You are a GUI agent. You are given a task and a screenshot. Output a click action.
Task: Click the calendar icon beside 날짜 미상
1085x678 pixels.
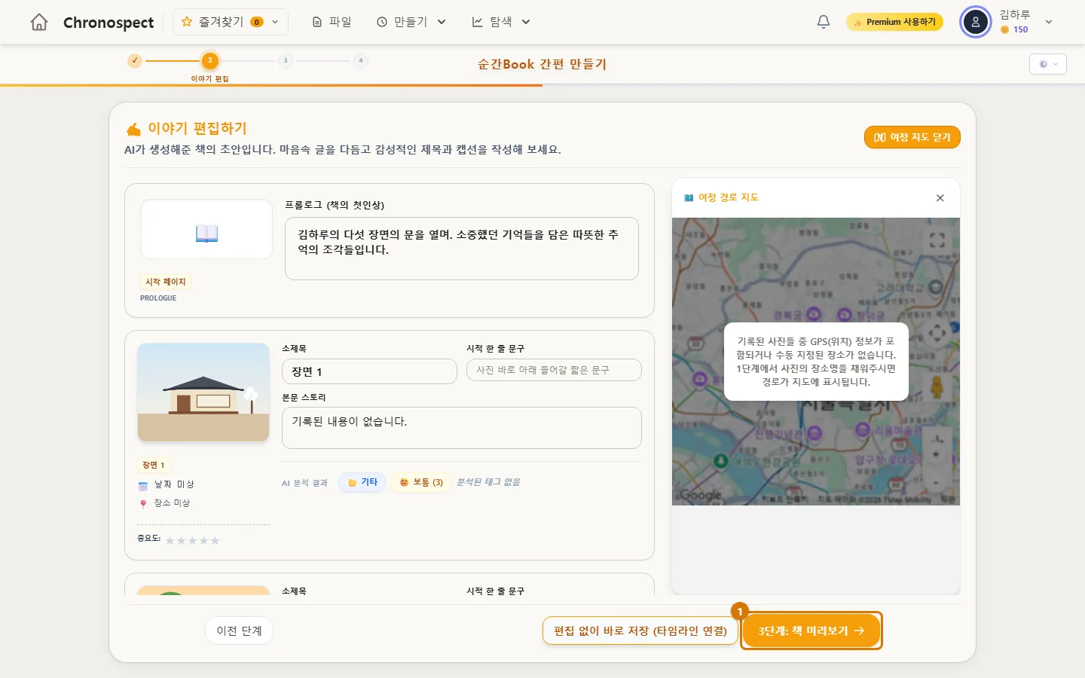click(143, 485)
